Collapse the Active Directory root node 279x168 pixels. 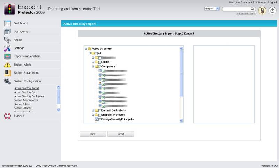(x=86, y=49)
